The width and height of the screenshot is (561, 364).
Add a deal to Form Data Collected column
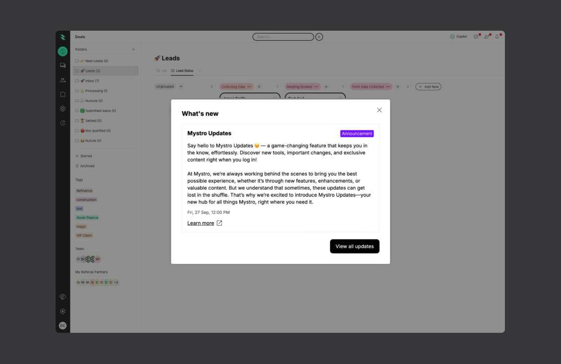398,87
